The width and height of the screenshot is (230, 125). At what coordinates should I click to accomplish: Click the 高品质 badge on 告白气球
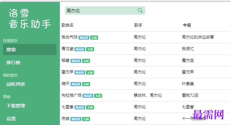[84, 38]
